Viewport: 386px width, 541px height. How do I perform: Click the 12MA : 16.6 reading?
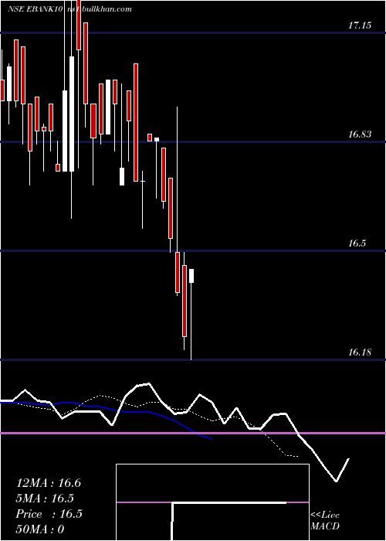click(49, 483)
